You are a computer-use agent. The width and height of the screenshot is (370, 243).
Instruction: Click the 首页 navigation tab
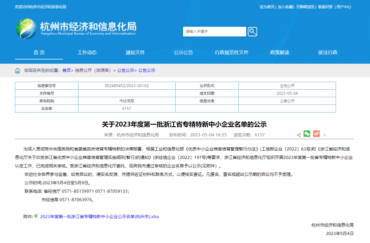[39, 53]
